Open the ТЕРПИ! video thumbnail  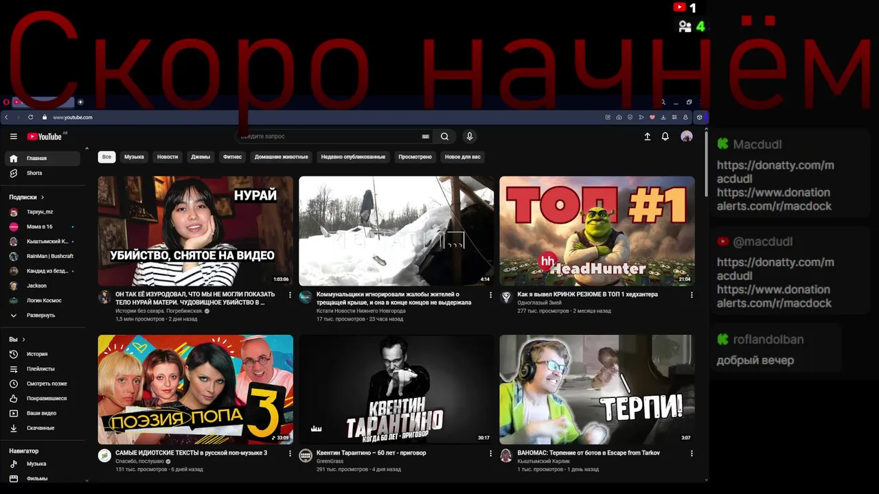(x=597, y=390)
